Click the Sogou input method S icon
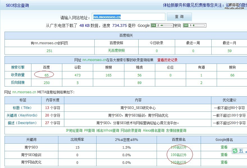 pos(235,151)
